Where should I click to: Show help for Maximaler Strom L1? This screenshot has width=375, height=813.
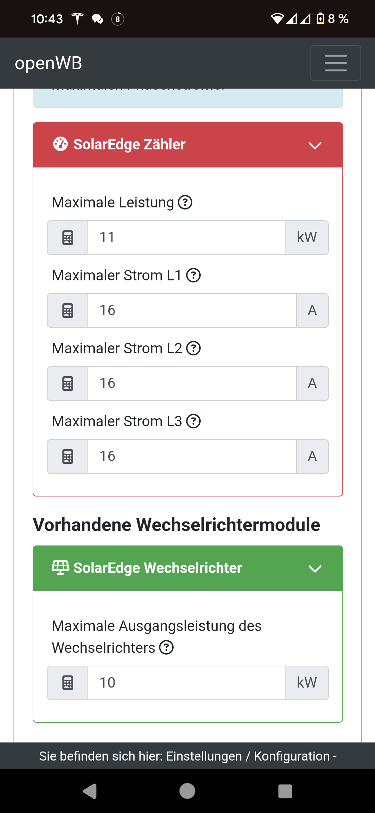193,276
